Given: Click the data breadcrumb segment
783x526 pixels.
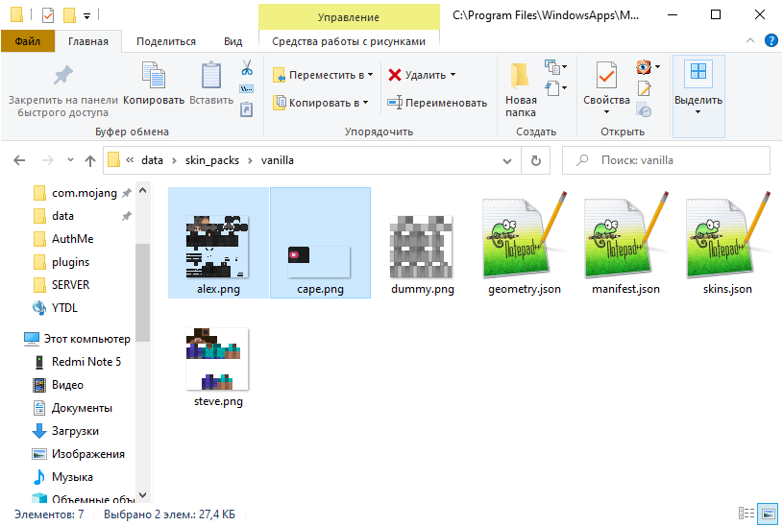Looking at the screenshot, I should pyautogui.click(x=153, y=160).
